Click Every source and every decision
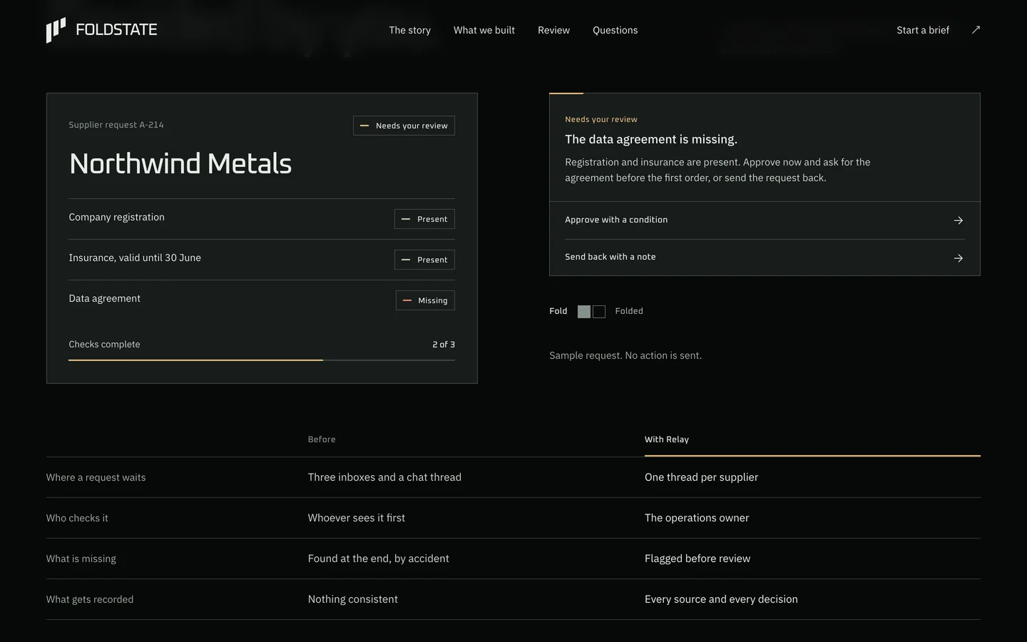Image resolution: width=1027 pixels, height=642 pixels. [721, 599]
